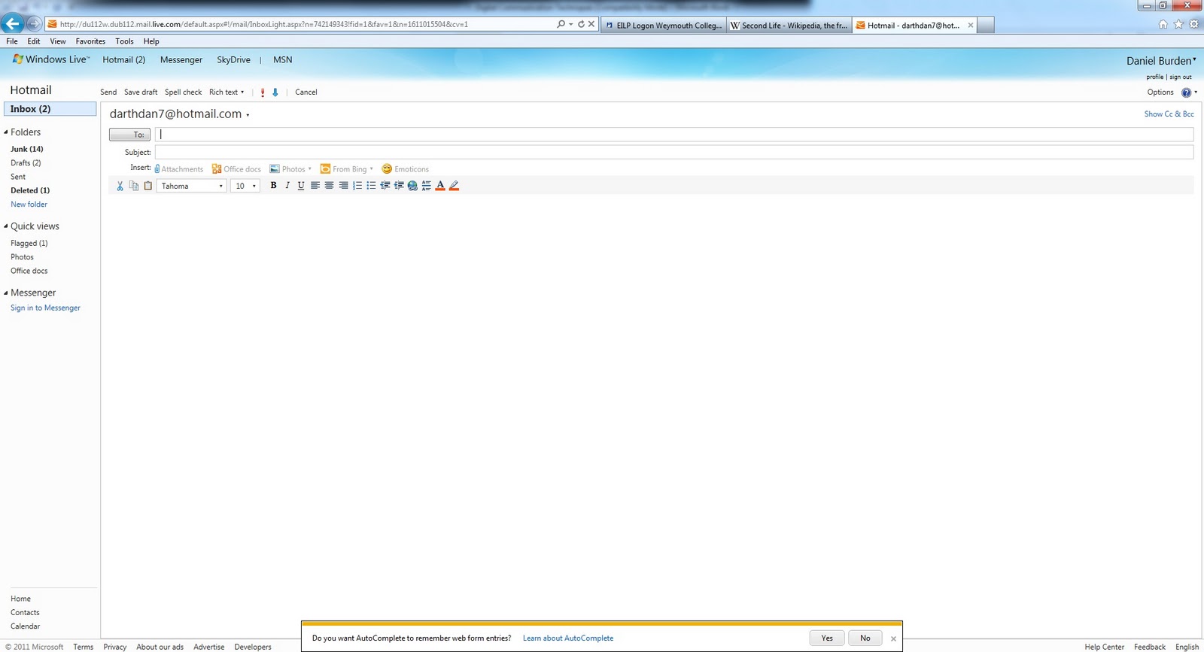Open the browser Tools gear icon
The image size is (1204, 652).
(1193, 24)
